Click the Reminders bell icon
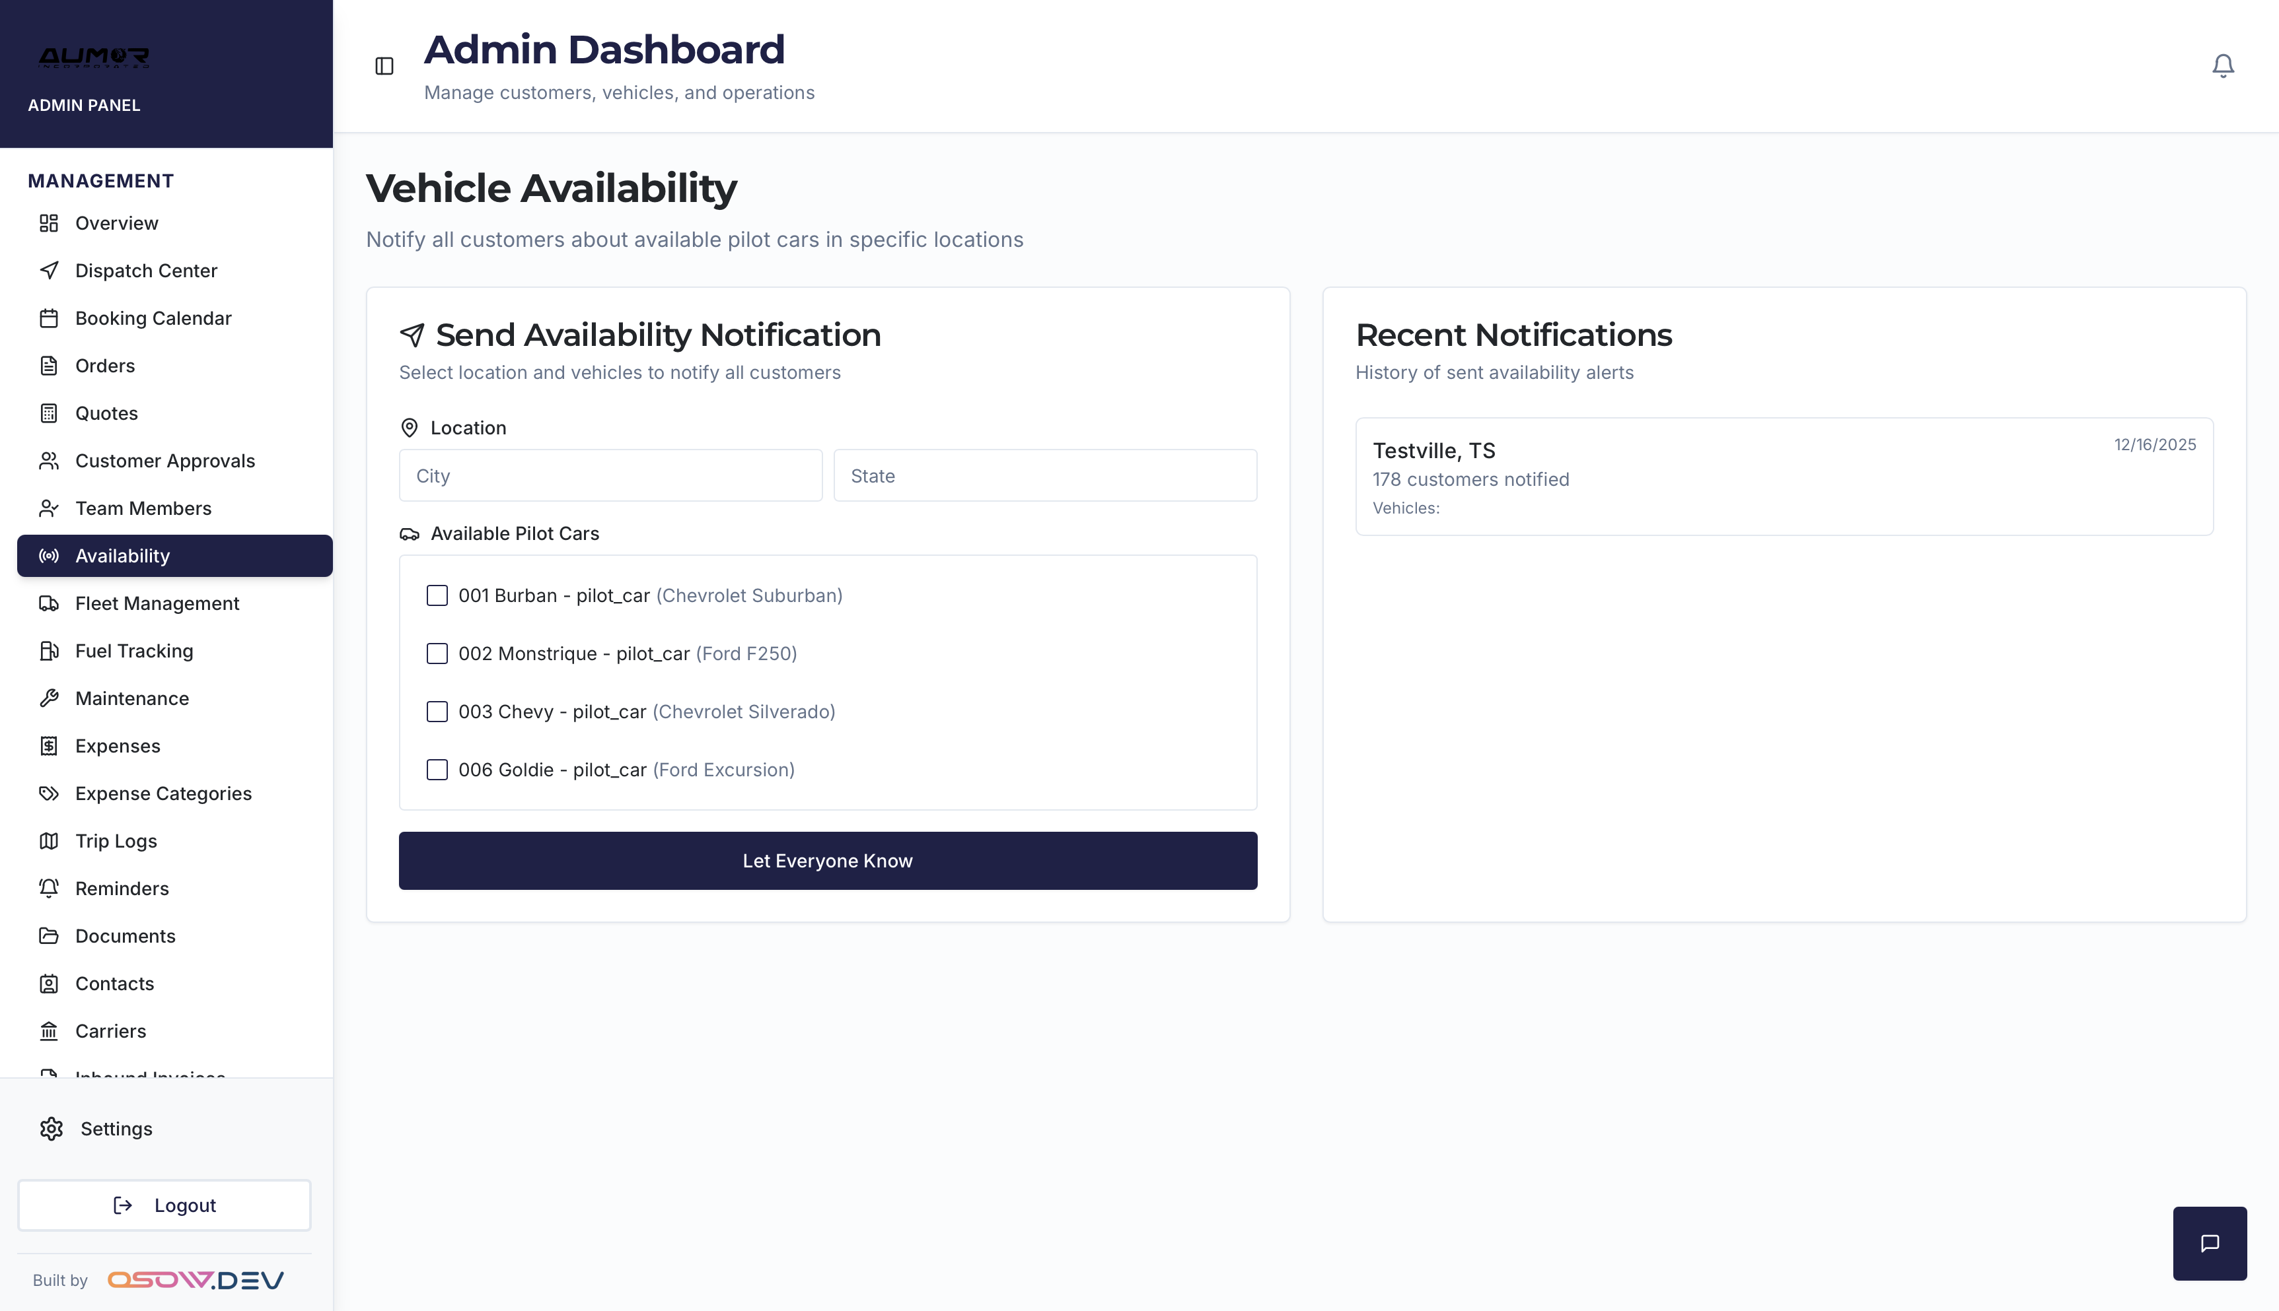The width and height of the screenshot is (2279, 1311). 50,889
